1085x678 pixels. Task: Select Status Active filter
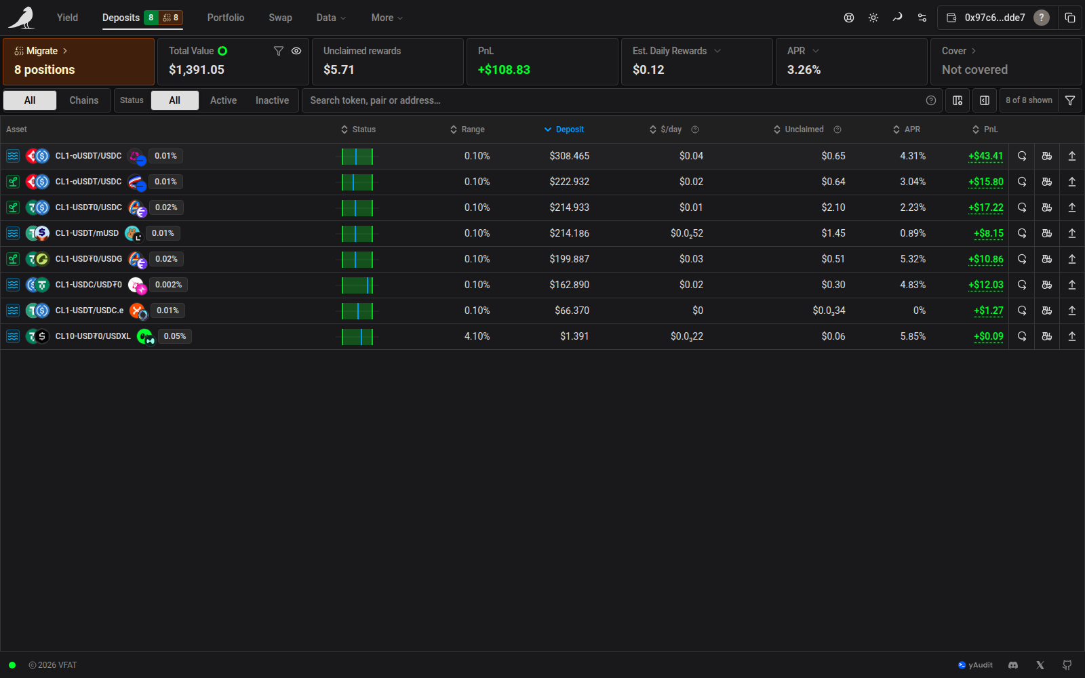pos(223,100)
